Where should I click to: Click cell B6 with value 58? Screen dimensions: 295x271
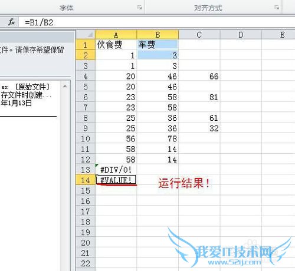[158, 97]
